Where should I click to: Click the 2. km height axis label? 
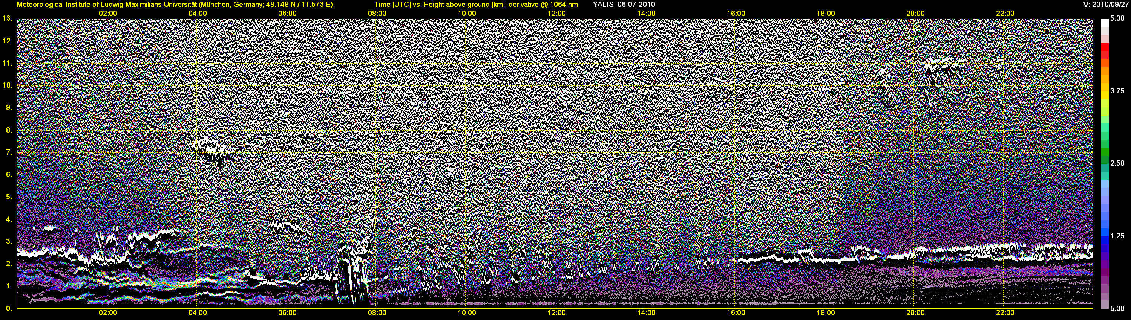pyautogui.click(x=9, y=264)
